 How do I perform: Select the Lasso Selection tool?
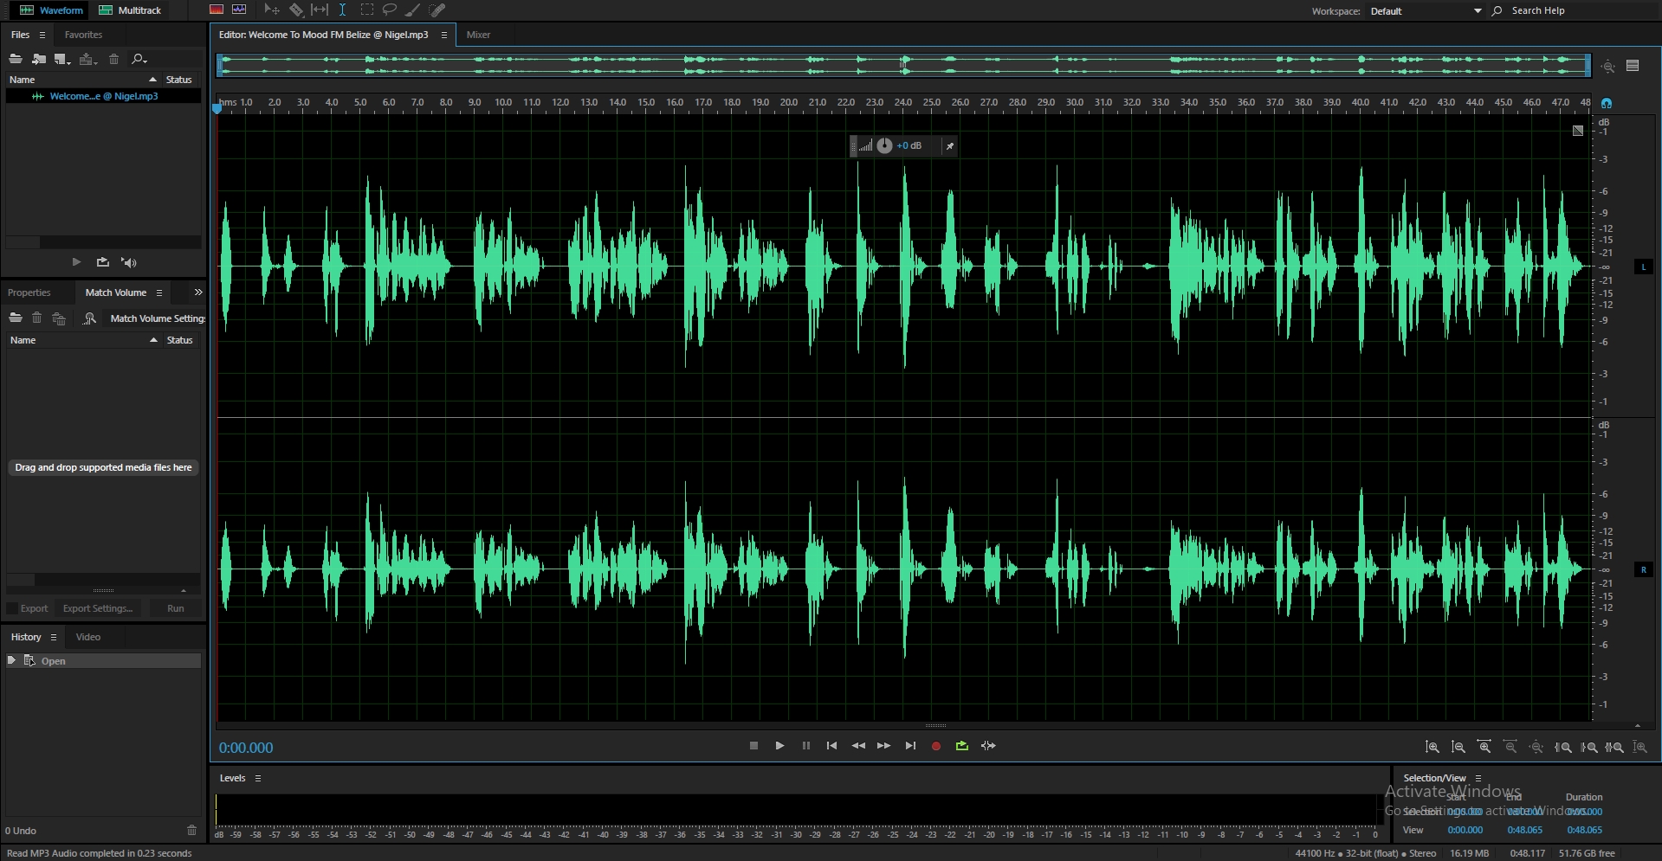[x=390, y=10]
